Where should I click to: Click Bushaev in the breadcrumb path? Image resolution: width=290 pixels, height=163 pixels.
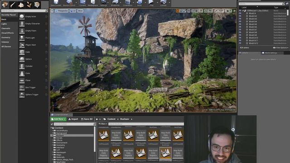pos(125,119)
